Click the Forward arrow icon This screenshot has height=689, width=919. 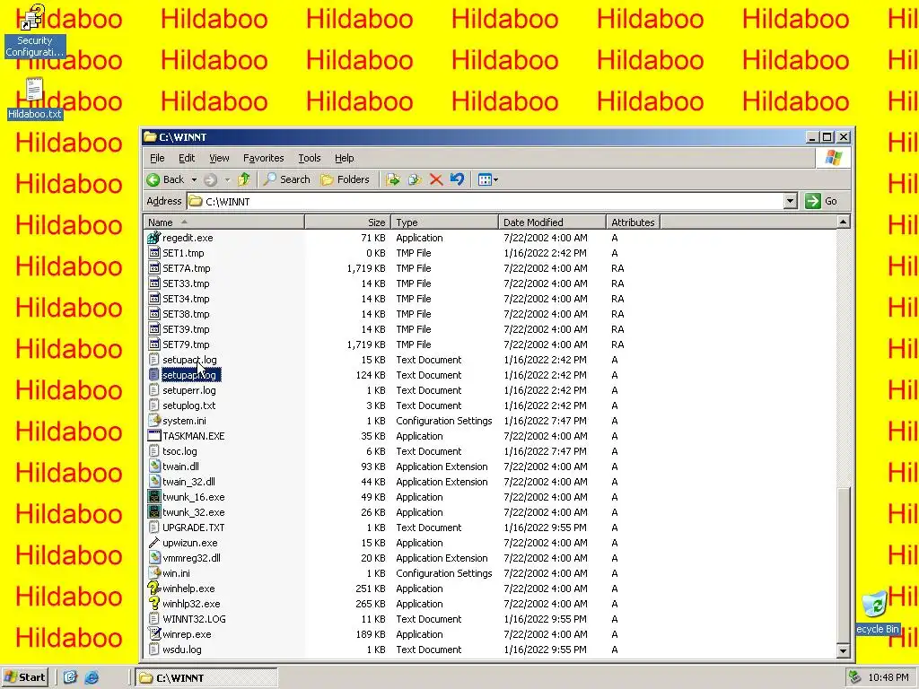coord(210,179)
